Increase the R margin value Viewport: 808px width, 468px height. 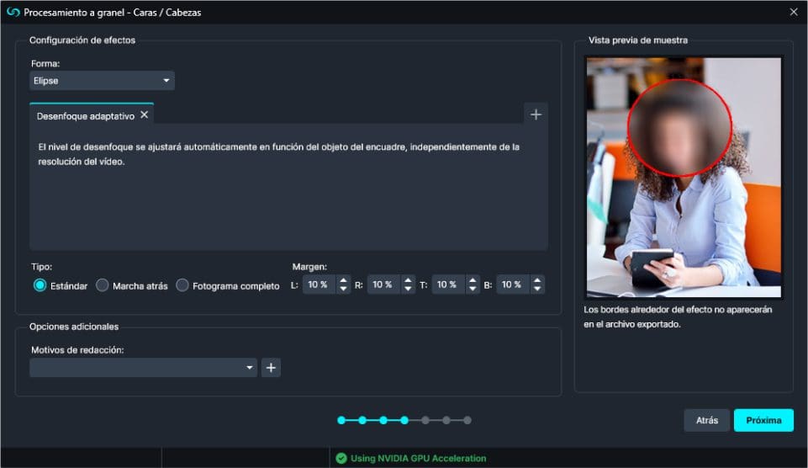point(408,280)
